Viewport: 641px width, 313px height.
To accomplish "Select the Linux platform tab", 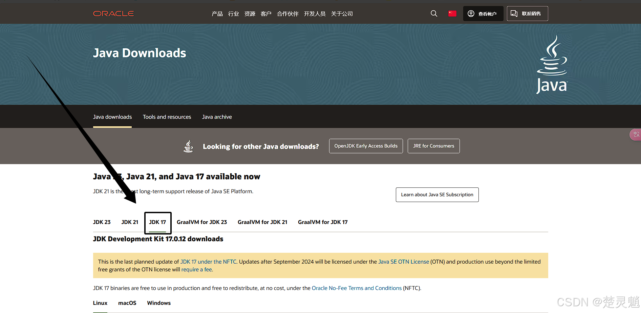I will tap(100, 303).
